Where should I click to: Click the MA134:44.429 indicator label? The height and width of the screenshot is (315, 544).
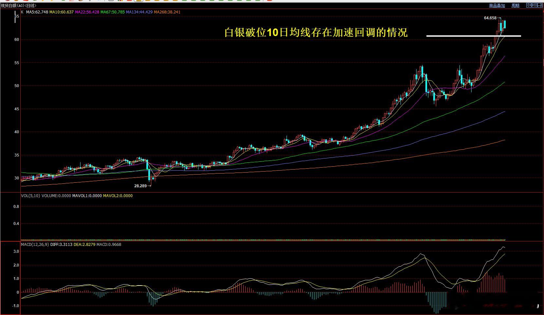tap(139, 12)
